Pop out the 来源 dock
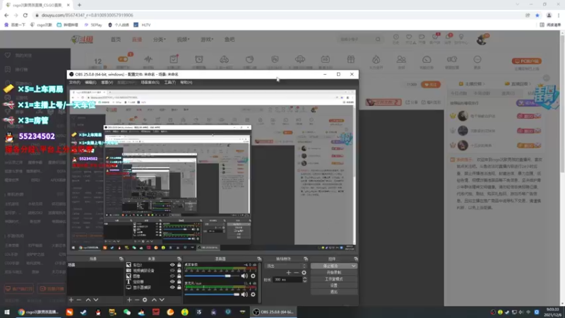 [x=179, y=259]
